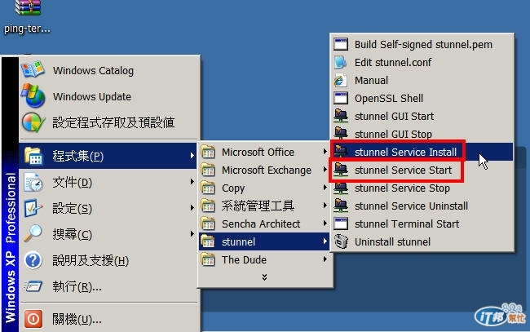This screenshot has width=530, height=332.
Task: Expand the 系統管理工具 submenu arrow
Action: 325,206
